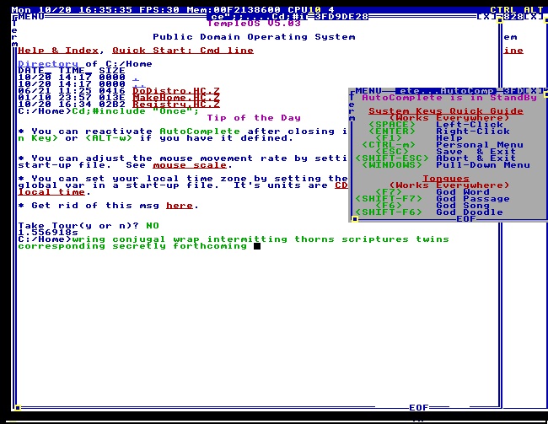Click the ALT indicator in top bar

coord(534,10)
